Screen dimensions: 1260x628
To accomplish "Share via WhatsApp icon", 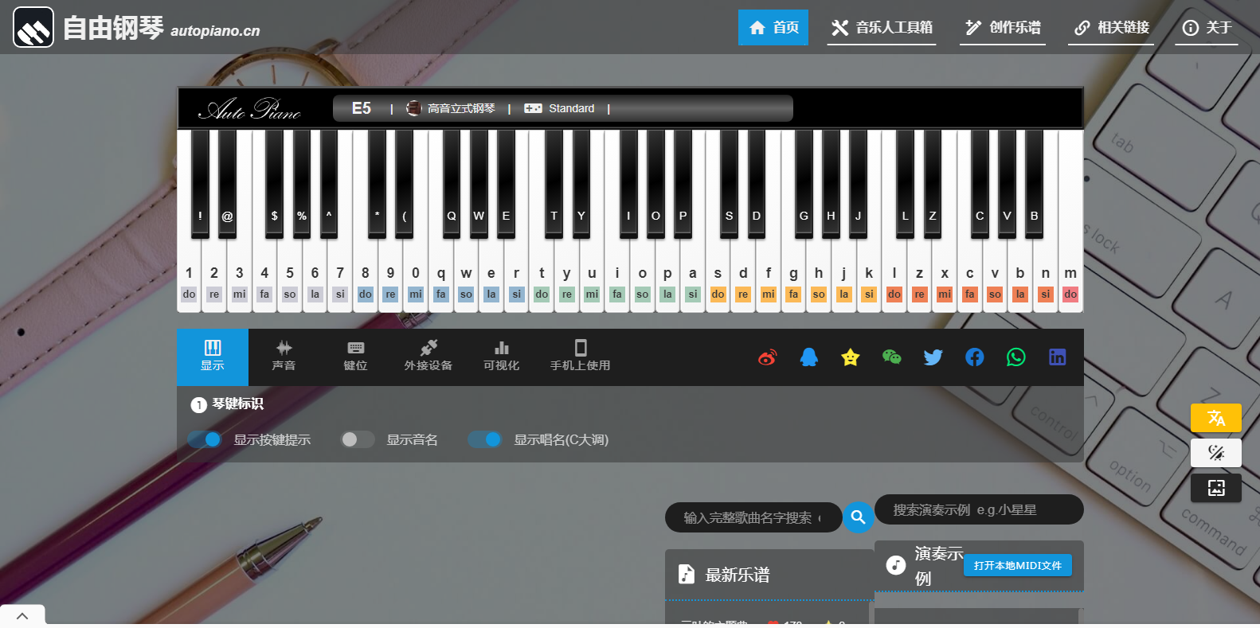I will [x=1015, y=357].
